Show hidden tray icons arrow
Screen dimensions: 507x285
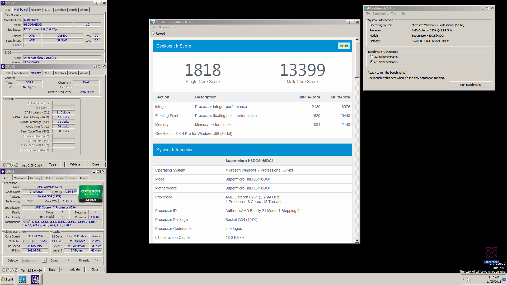(463, 279)
